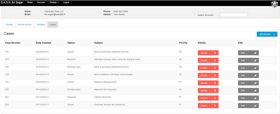Screen dimensions: 280x114
Task: Click chevron arrow on case 127 Details
Action: pos(215,60)
